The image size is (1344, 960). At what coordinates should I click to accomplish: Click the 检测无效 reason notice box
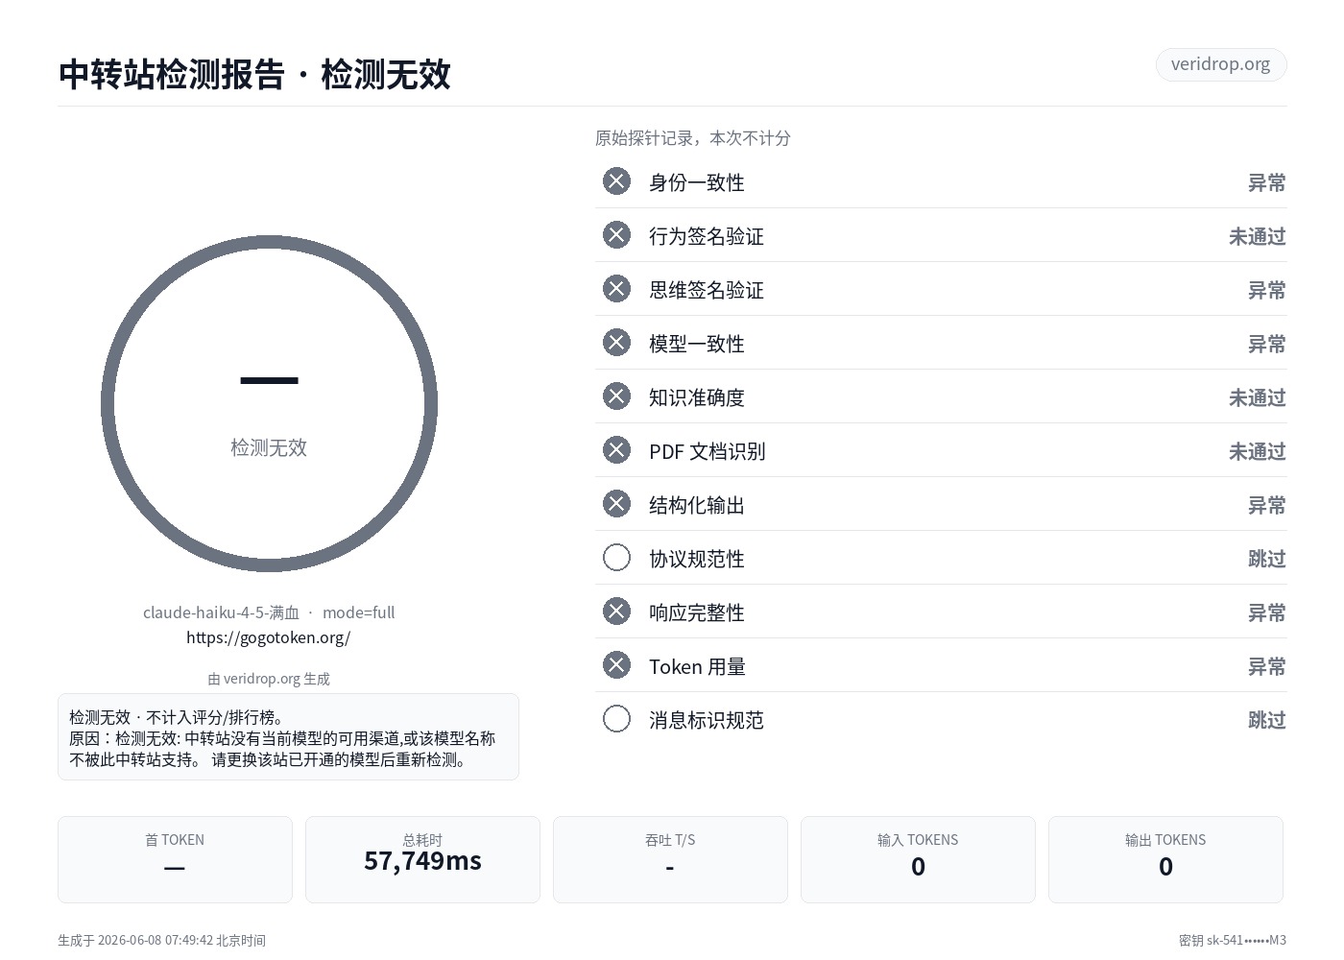[x=288, y=737]
